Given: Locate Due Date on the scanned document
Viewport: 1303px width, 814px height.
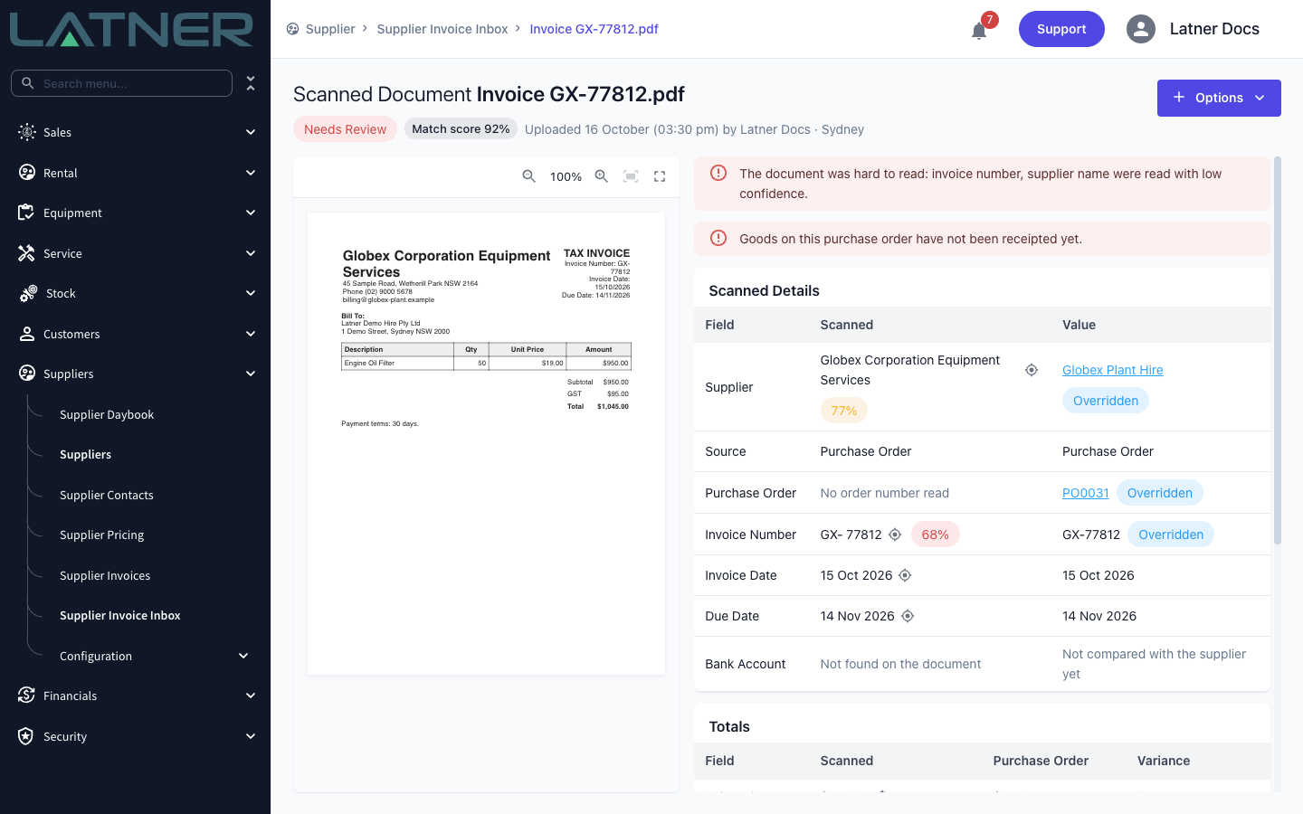Looking at the screenshot, I should (x=908, y=616).
